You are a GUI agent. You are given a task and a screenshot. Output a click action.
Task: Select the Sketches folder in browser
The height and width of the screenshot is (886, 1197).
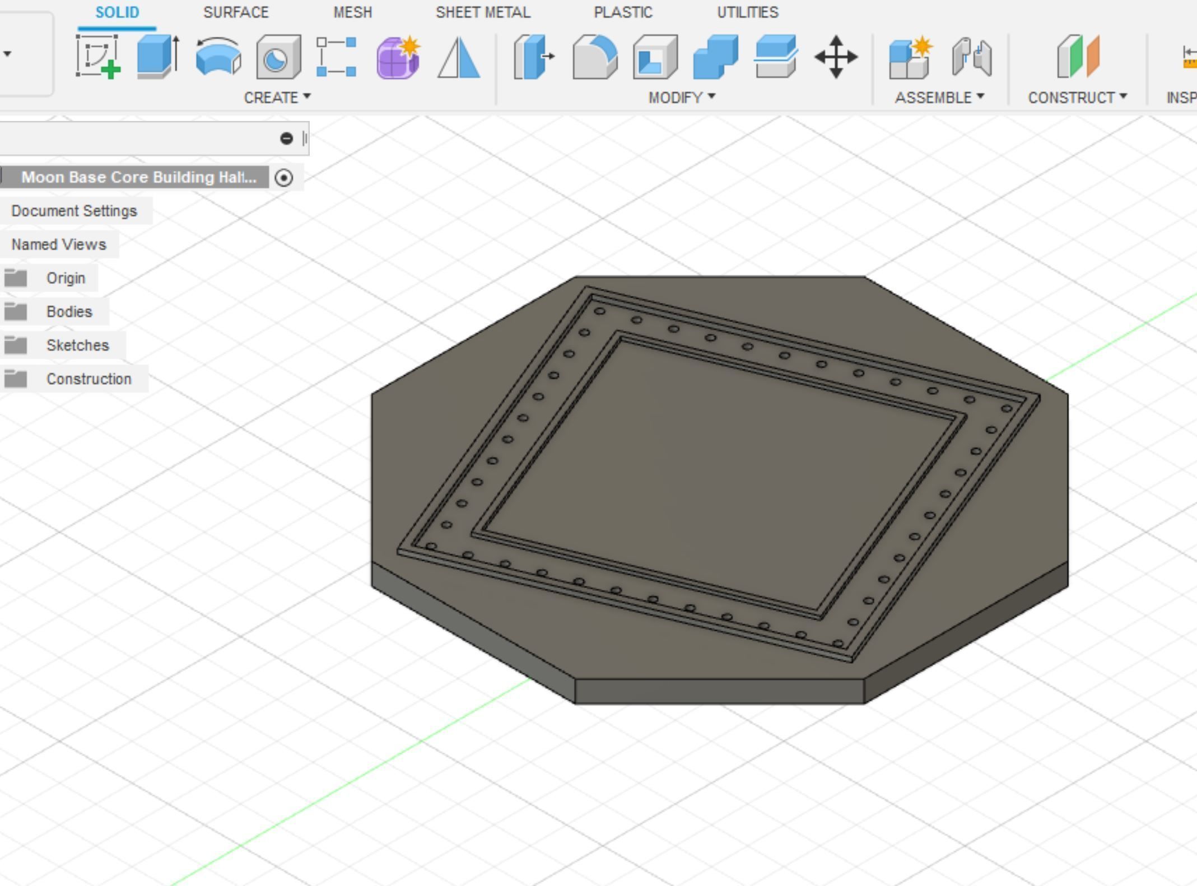pyautogui.click(x=77, y=345)
